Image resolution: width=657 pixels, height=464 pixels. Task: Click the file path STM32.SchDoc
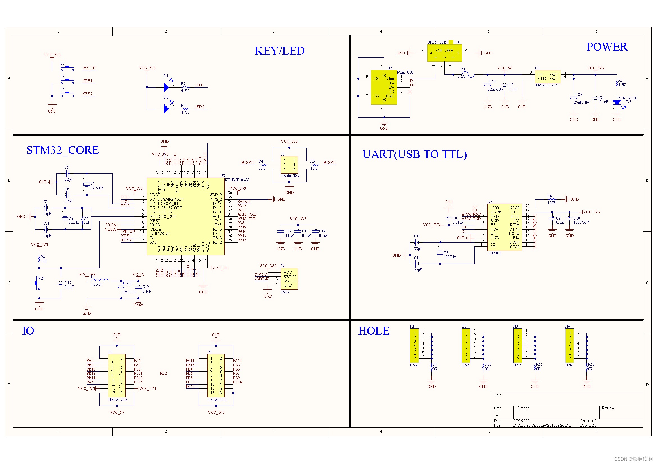(x=542, y=426)
